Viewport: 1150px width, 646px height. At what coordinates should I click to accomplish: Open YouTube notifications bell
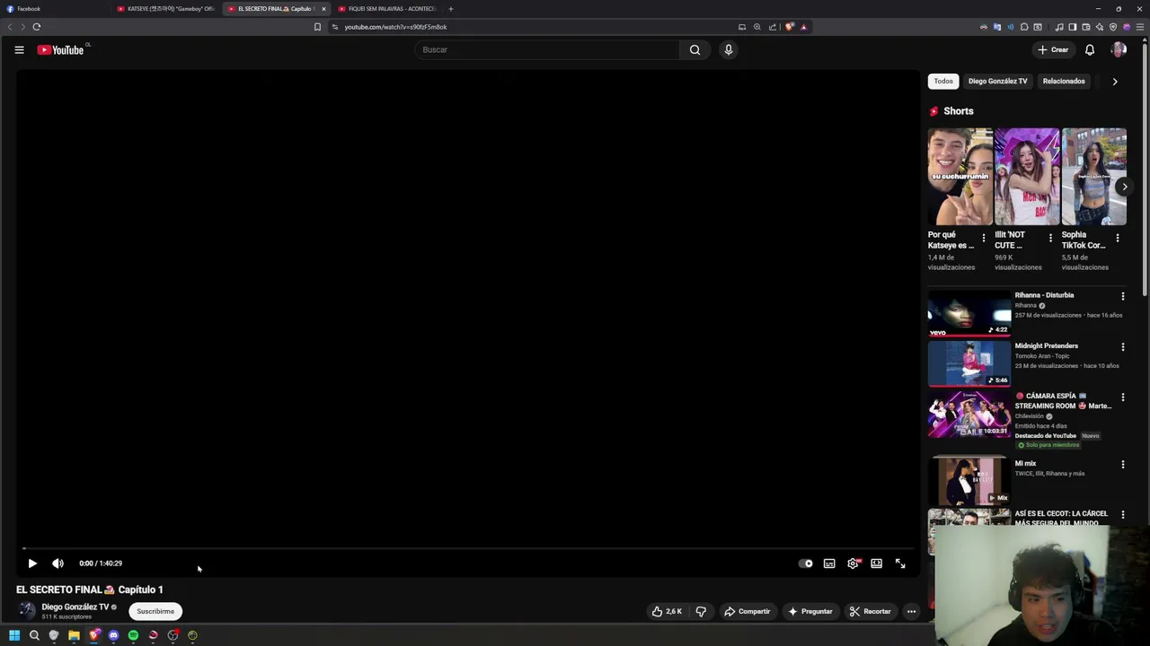tap(1090, 50)
